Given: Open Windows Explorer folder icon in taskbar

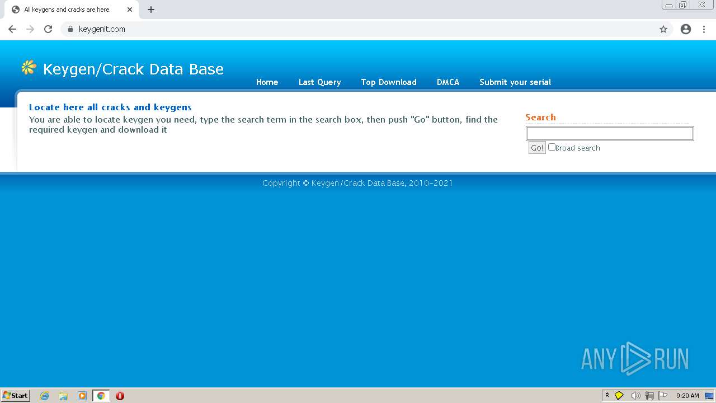Looking at the screenshot, I should point(63,396).
